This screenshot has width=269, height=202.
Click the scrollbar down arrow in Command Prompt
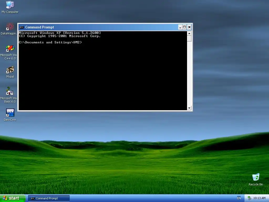coord(189,108)
